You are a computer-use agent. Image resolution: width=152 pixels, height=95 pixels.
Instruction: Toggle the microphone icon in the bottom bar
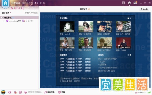(15, 92)
